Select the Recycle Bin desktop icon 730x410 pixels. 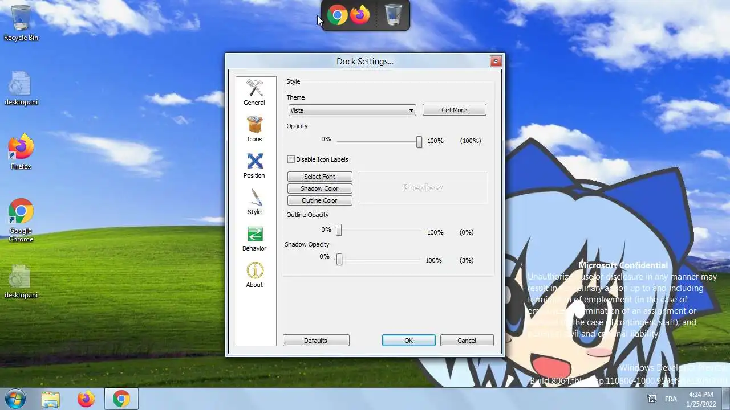point(21,23)
